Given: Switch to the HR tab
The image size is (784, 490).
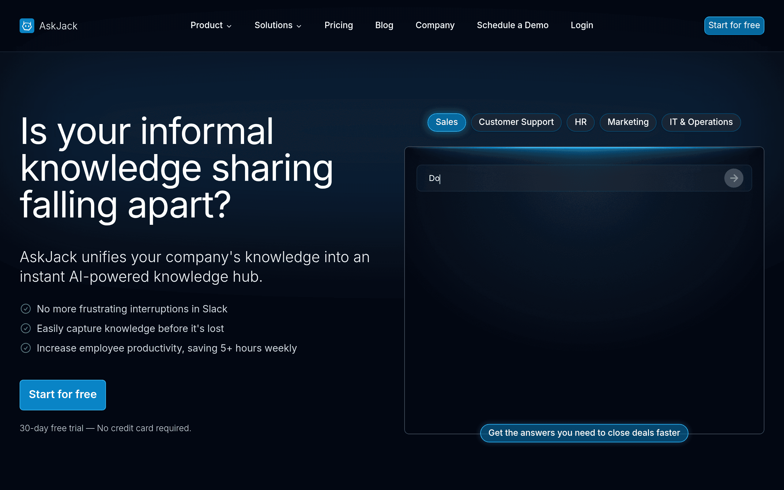Looking at the screenshot, I should (581, 122).
